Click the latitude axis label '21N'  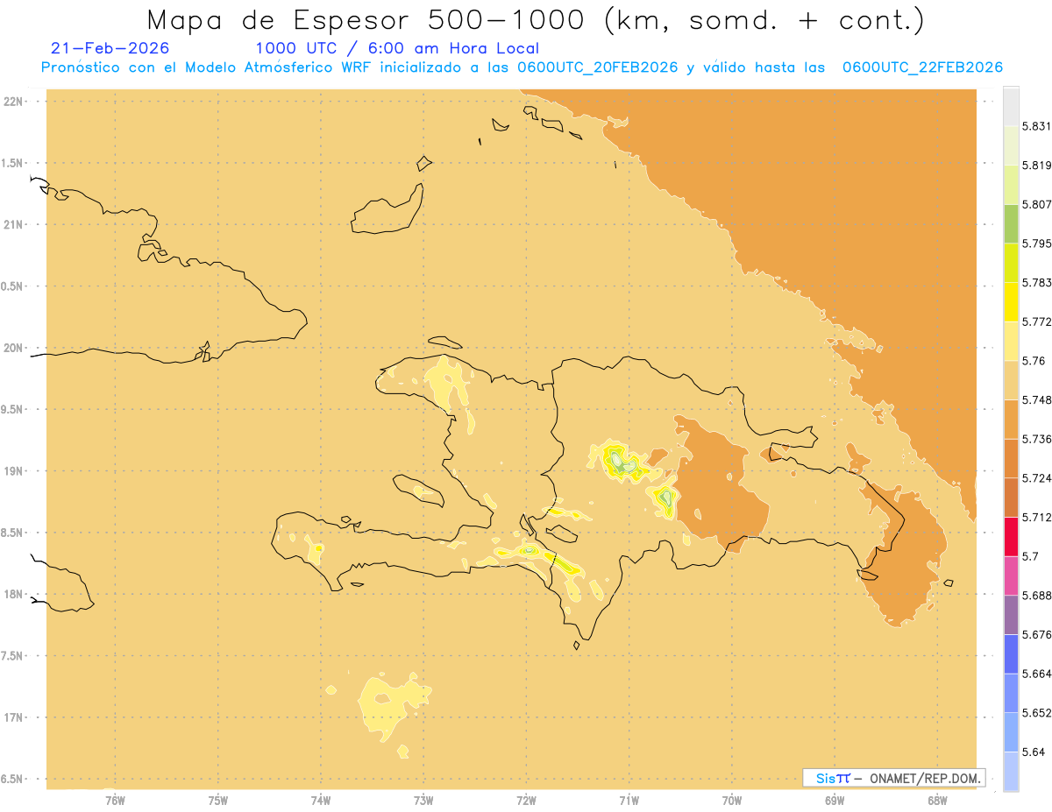pyautogui.click(x=12, y=225)
